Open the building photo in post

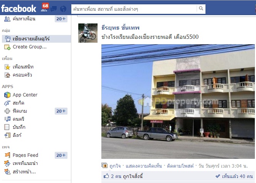click(x=178, y=101)
